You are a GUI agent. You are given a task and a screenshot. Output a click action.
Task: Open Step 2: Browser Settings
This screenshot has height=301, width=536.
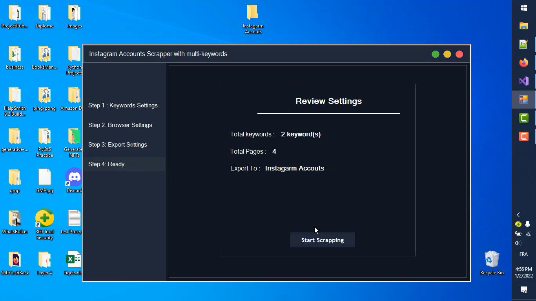tap(120, 125)
